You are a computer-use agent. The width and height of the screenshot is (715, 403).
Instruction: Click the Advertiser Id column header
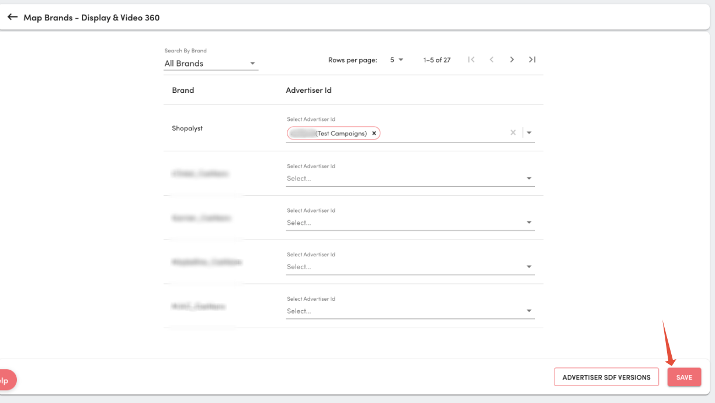309,91
